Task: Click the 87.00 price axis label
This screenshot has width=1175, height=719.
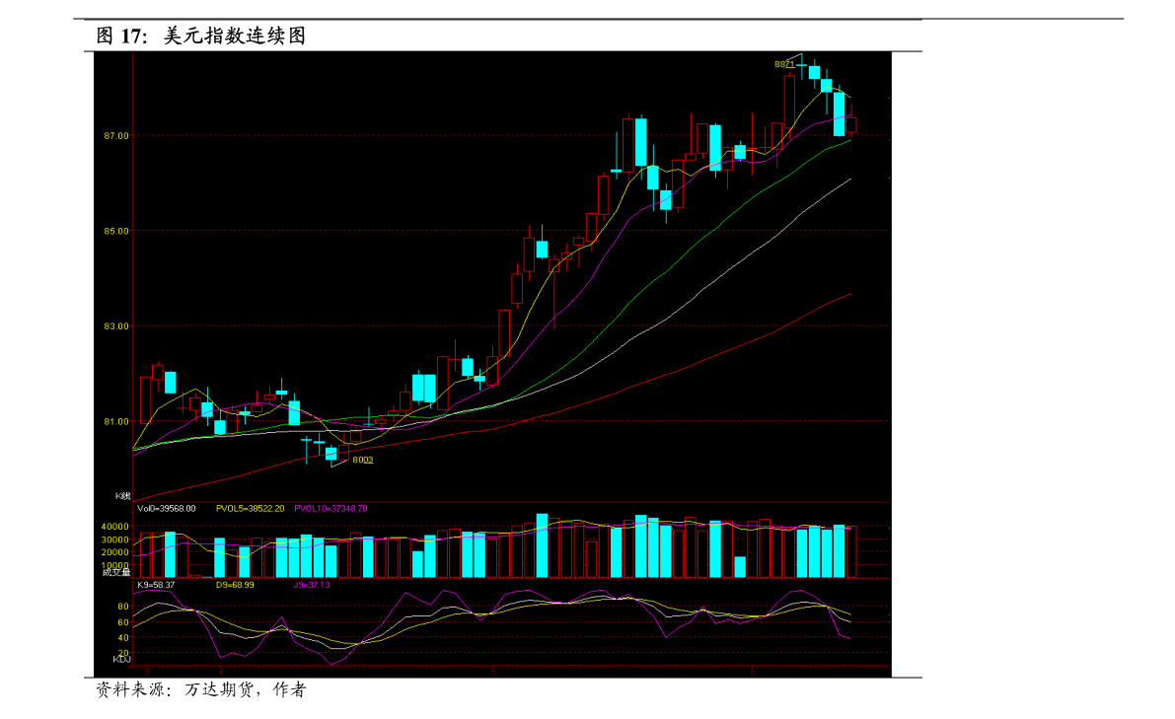Action: (116, 135)
